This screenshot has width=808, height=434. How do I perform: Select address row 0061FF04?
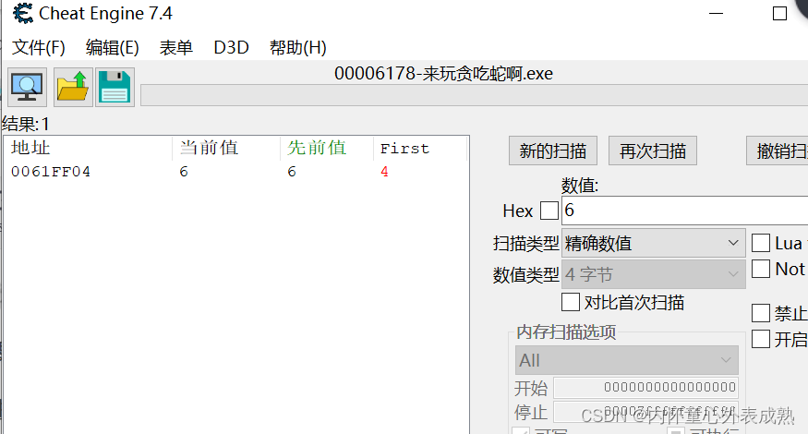(x=236, y=172)
